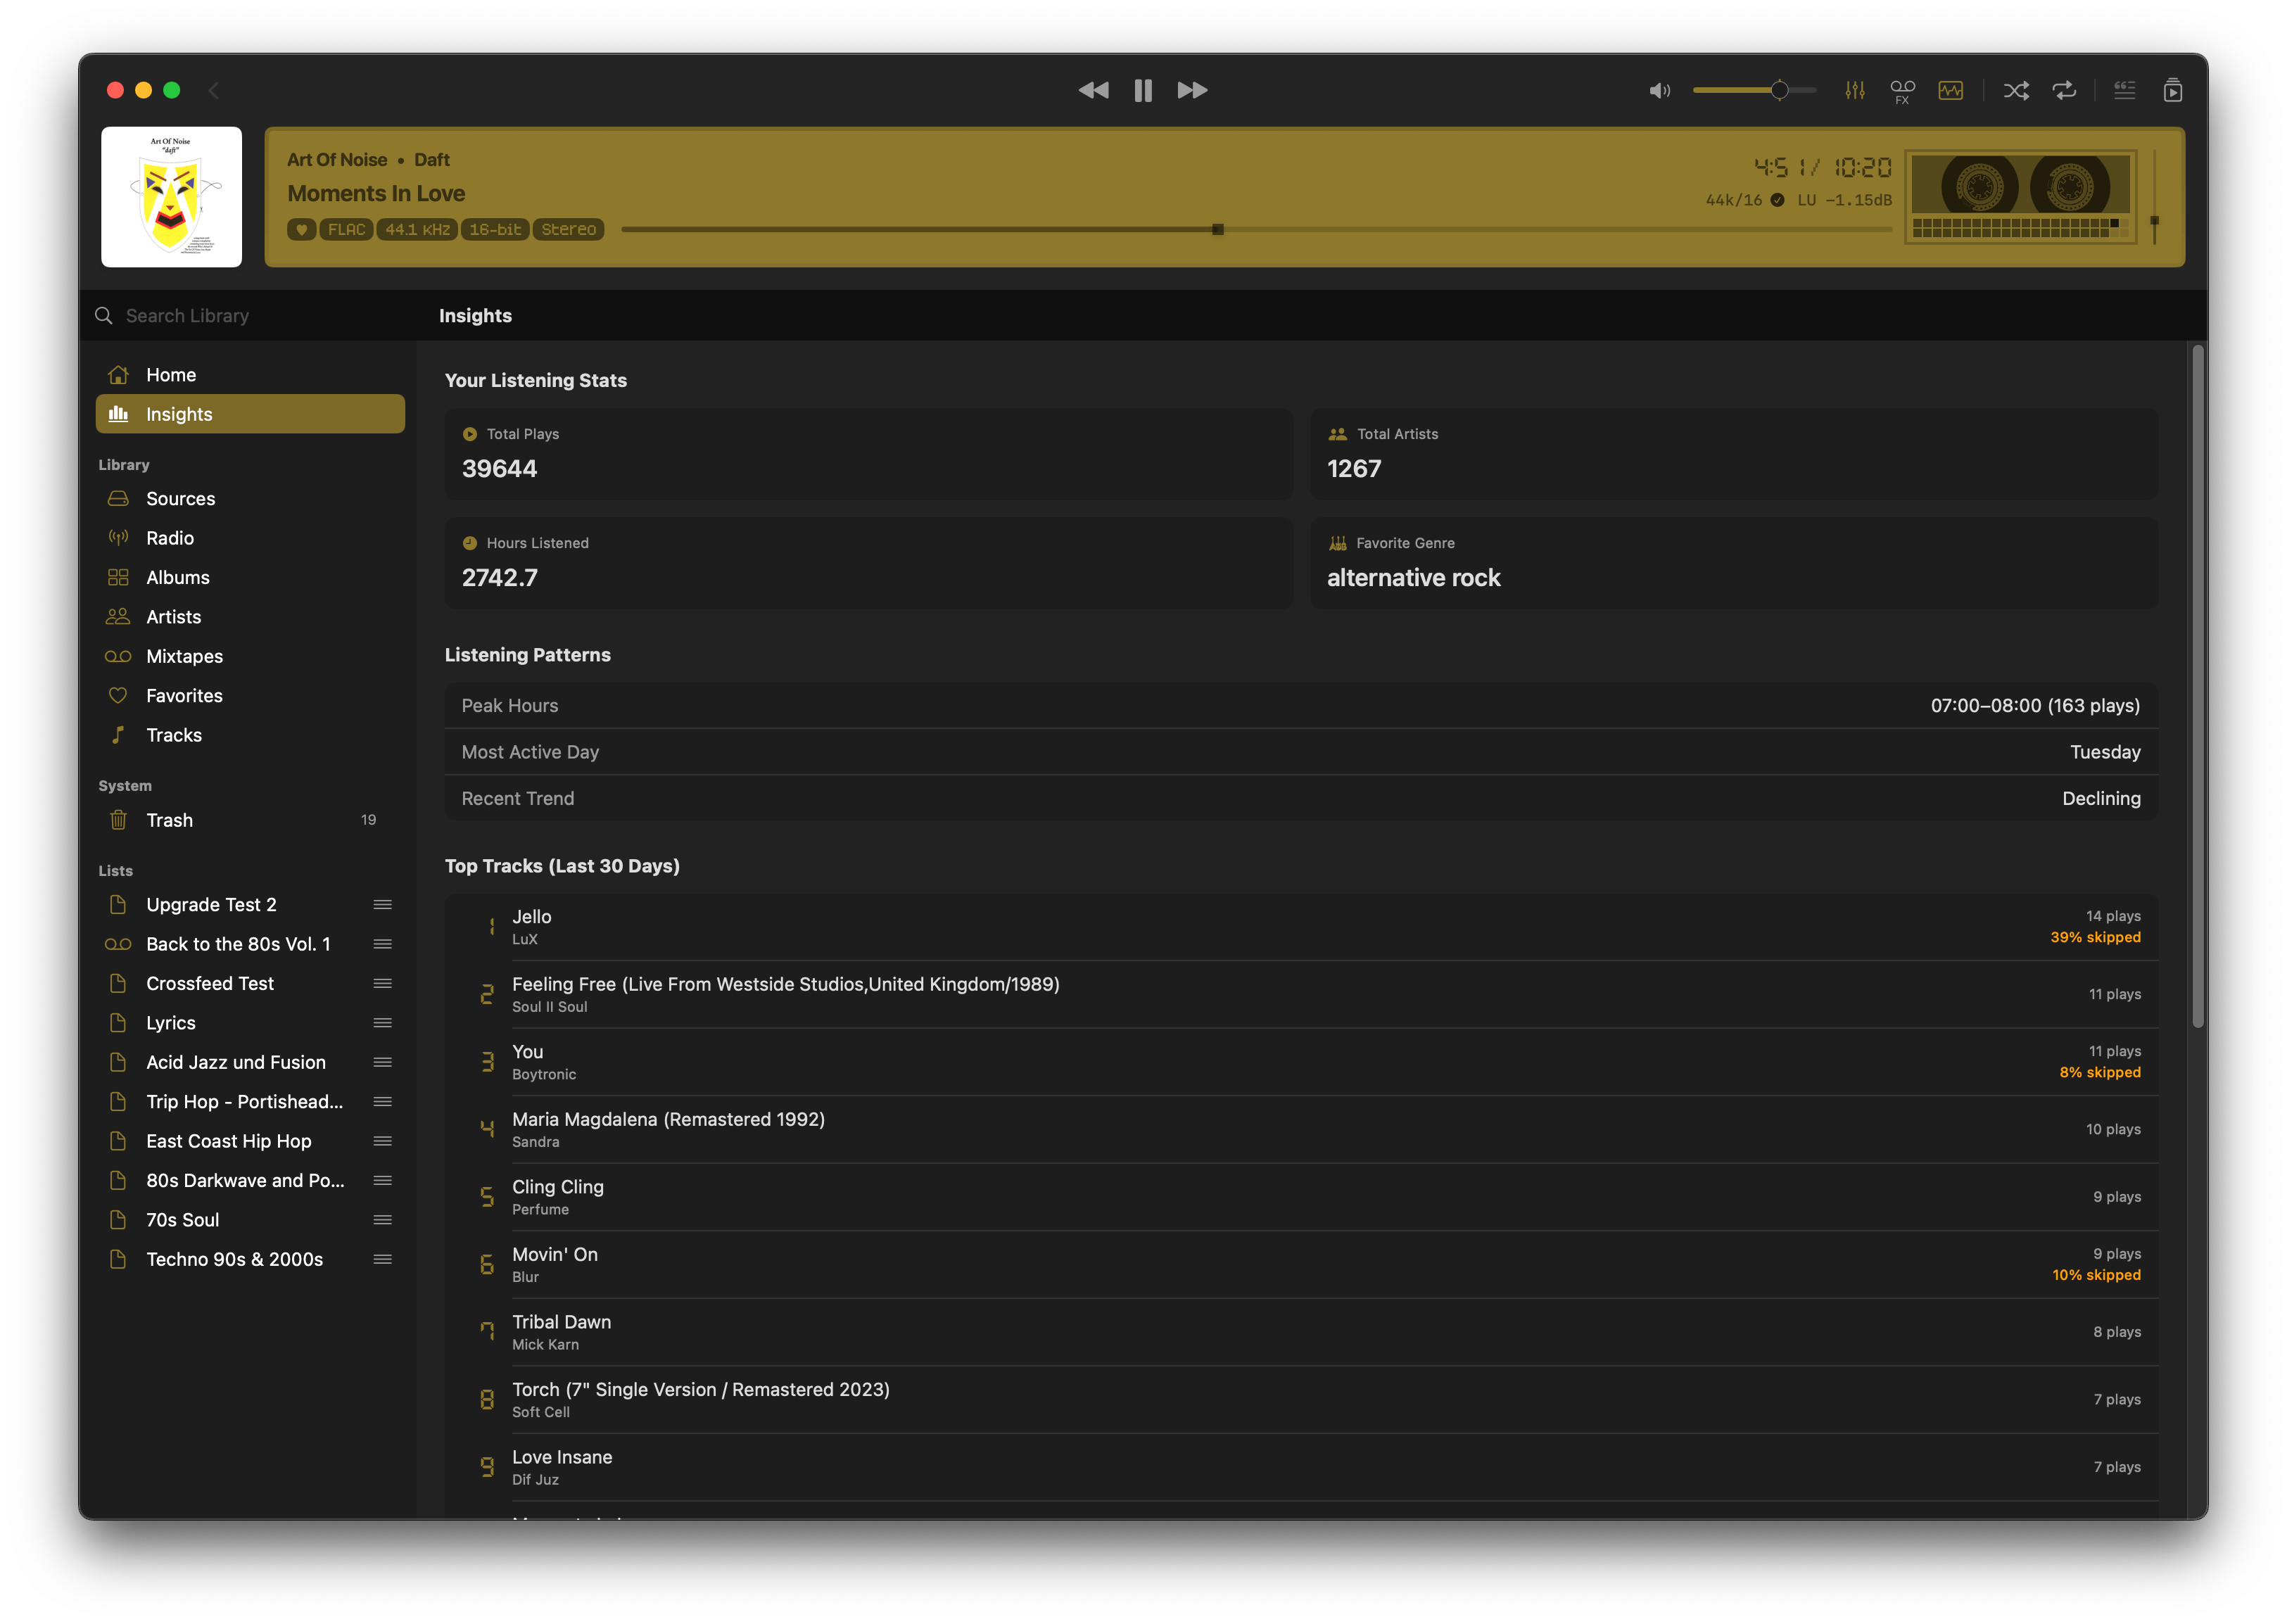Open the equalizer sliders panel

click(x=1855, y=91)
